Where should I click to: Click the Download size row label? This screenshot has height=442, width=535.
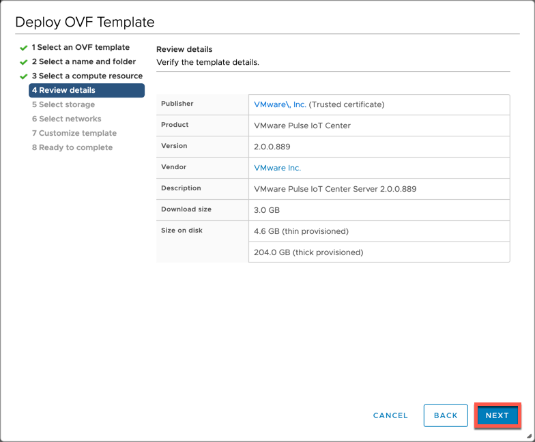click(186, 209)
